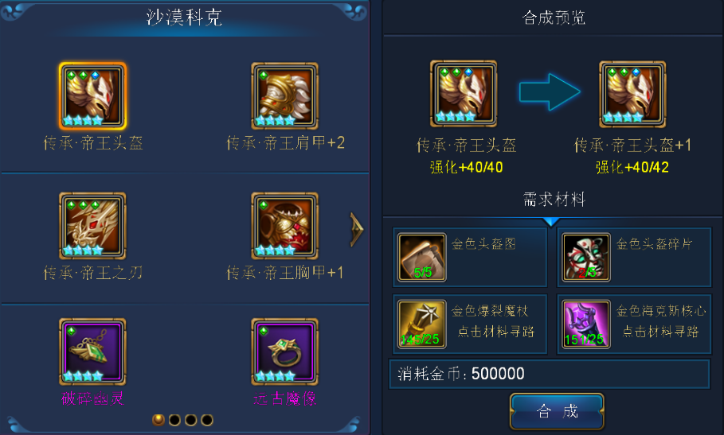Open the 金色头盔碎片 mask material icon
This screenshot has height=435, width=724.
(586, 257)
